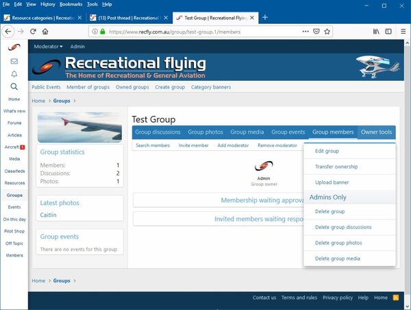411x310 pixels.
Task: Go back using browser back arrow
Action: click(8, 31)
